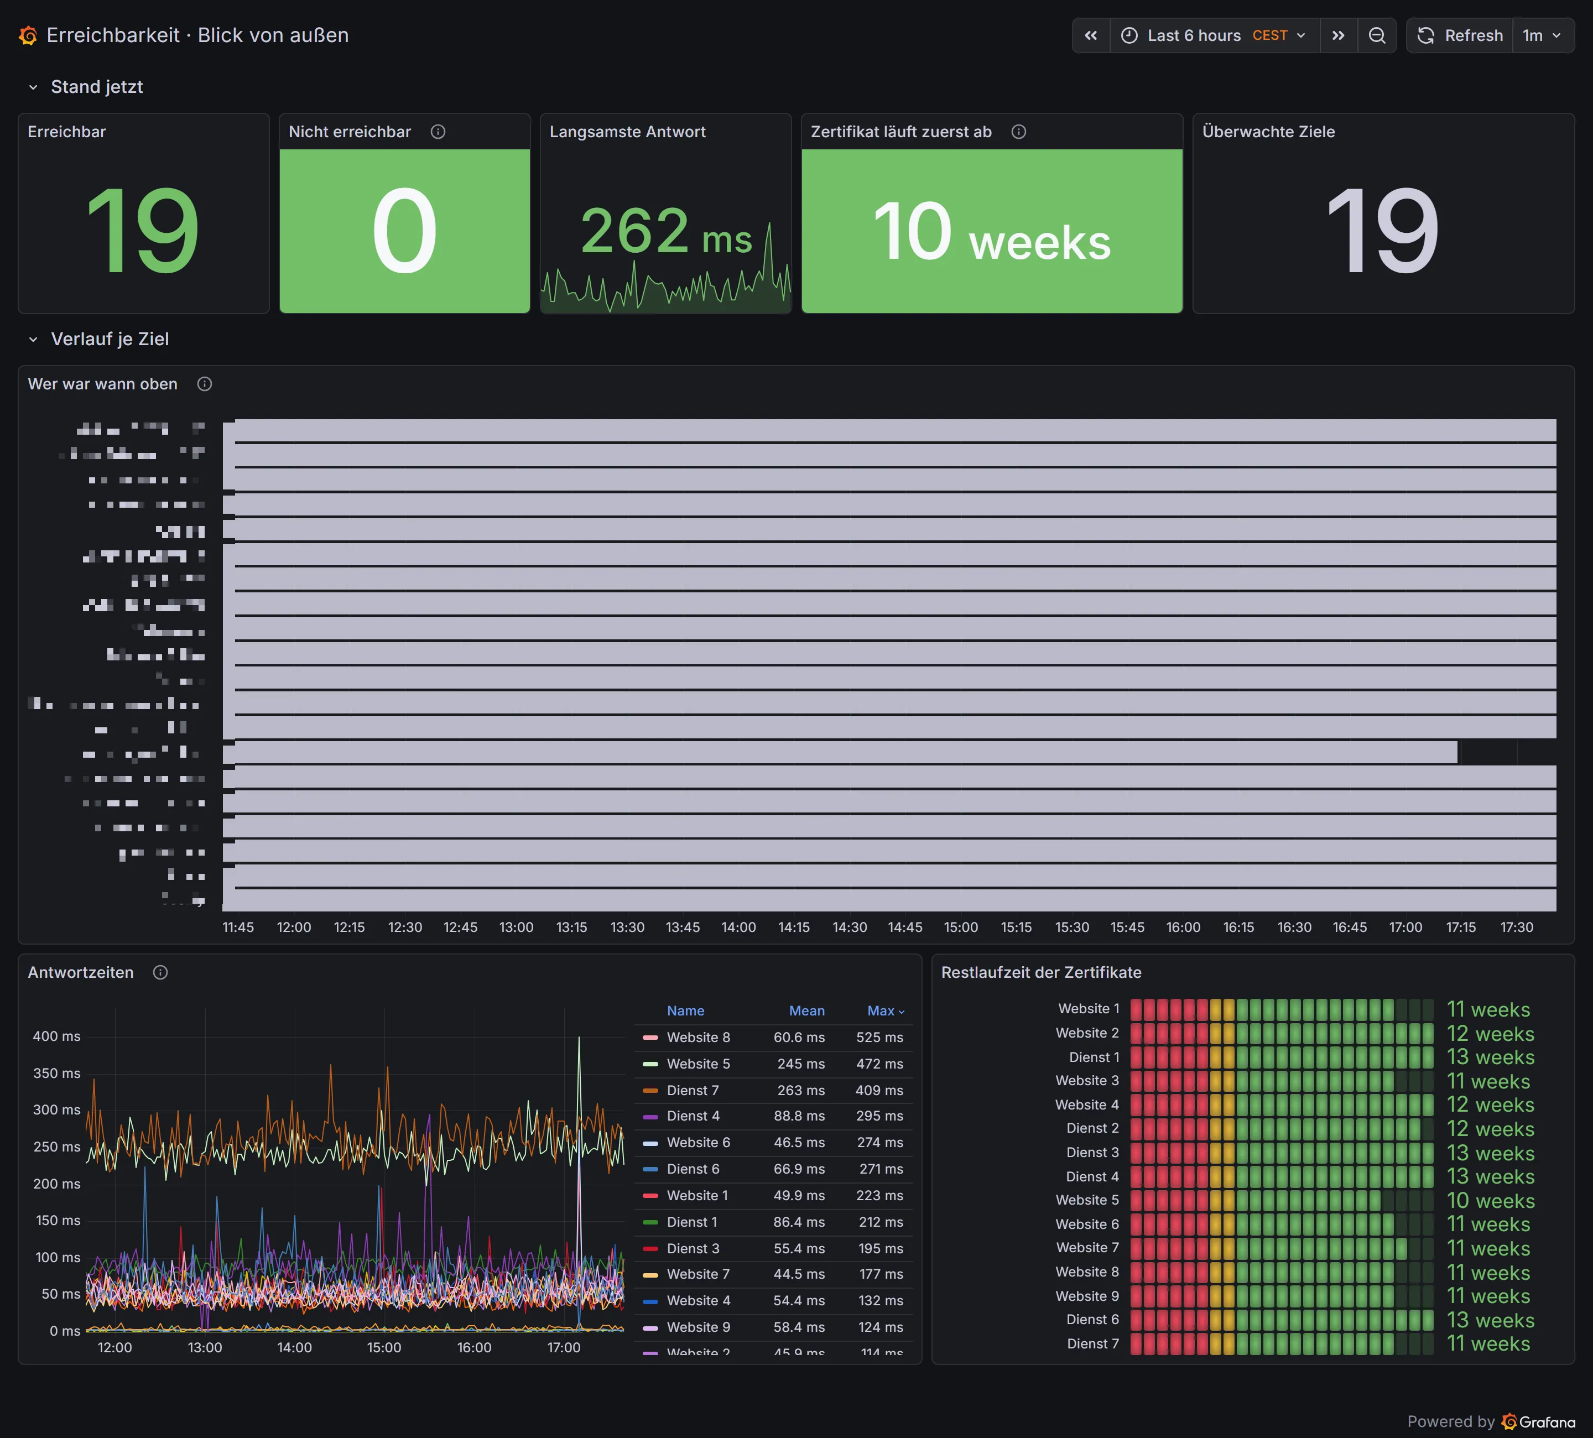Zoom out the time range with the magnifier icon
Screen dimensions: 1593x1438
click(x=1377, y=35)
